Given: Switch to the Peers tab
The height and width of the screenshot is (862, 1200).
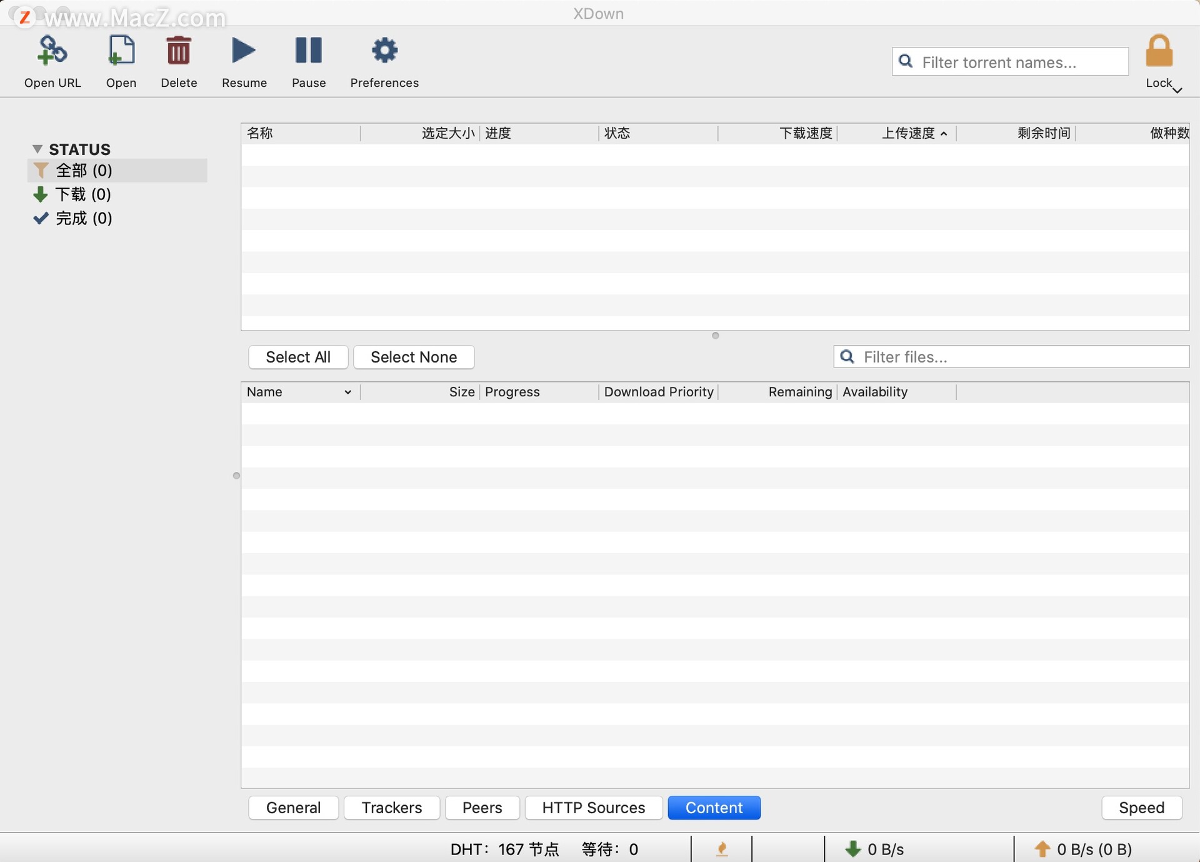Looking at the screenshot, I should click(x=482, y=808).
